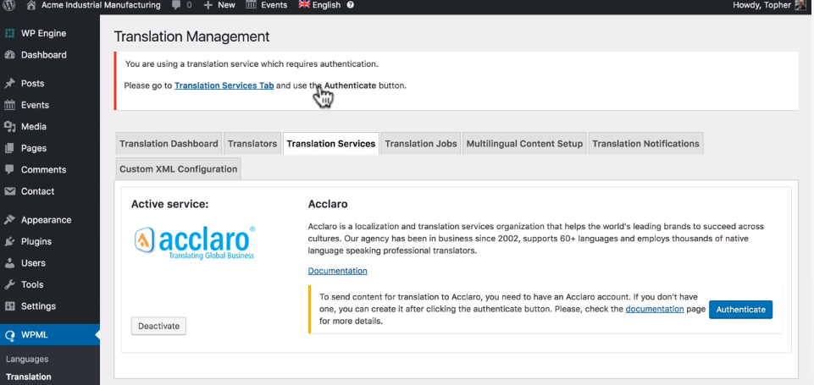Open the Dashboard menu item
The height and width of the screenshot is (385, 814).
coord(43,55)
